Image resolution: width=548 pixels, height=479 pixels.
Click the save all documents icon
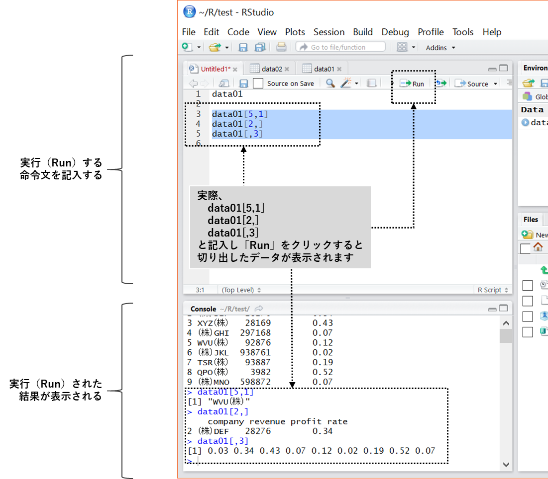pyautogui.click(x=260, y=47)
